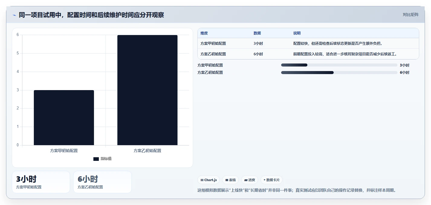
Task: Click the 维度 column header
Action: pos(204,33)
